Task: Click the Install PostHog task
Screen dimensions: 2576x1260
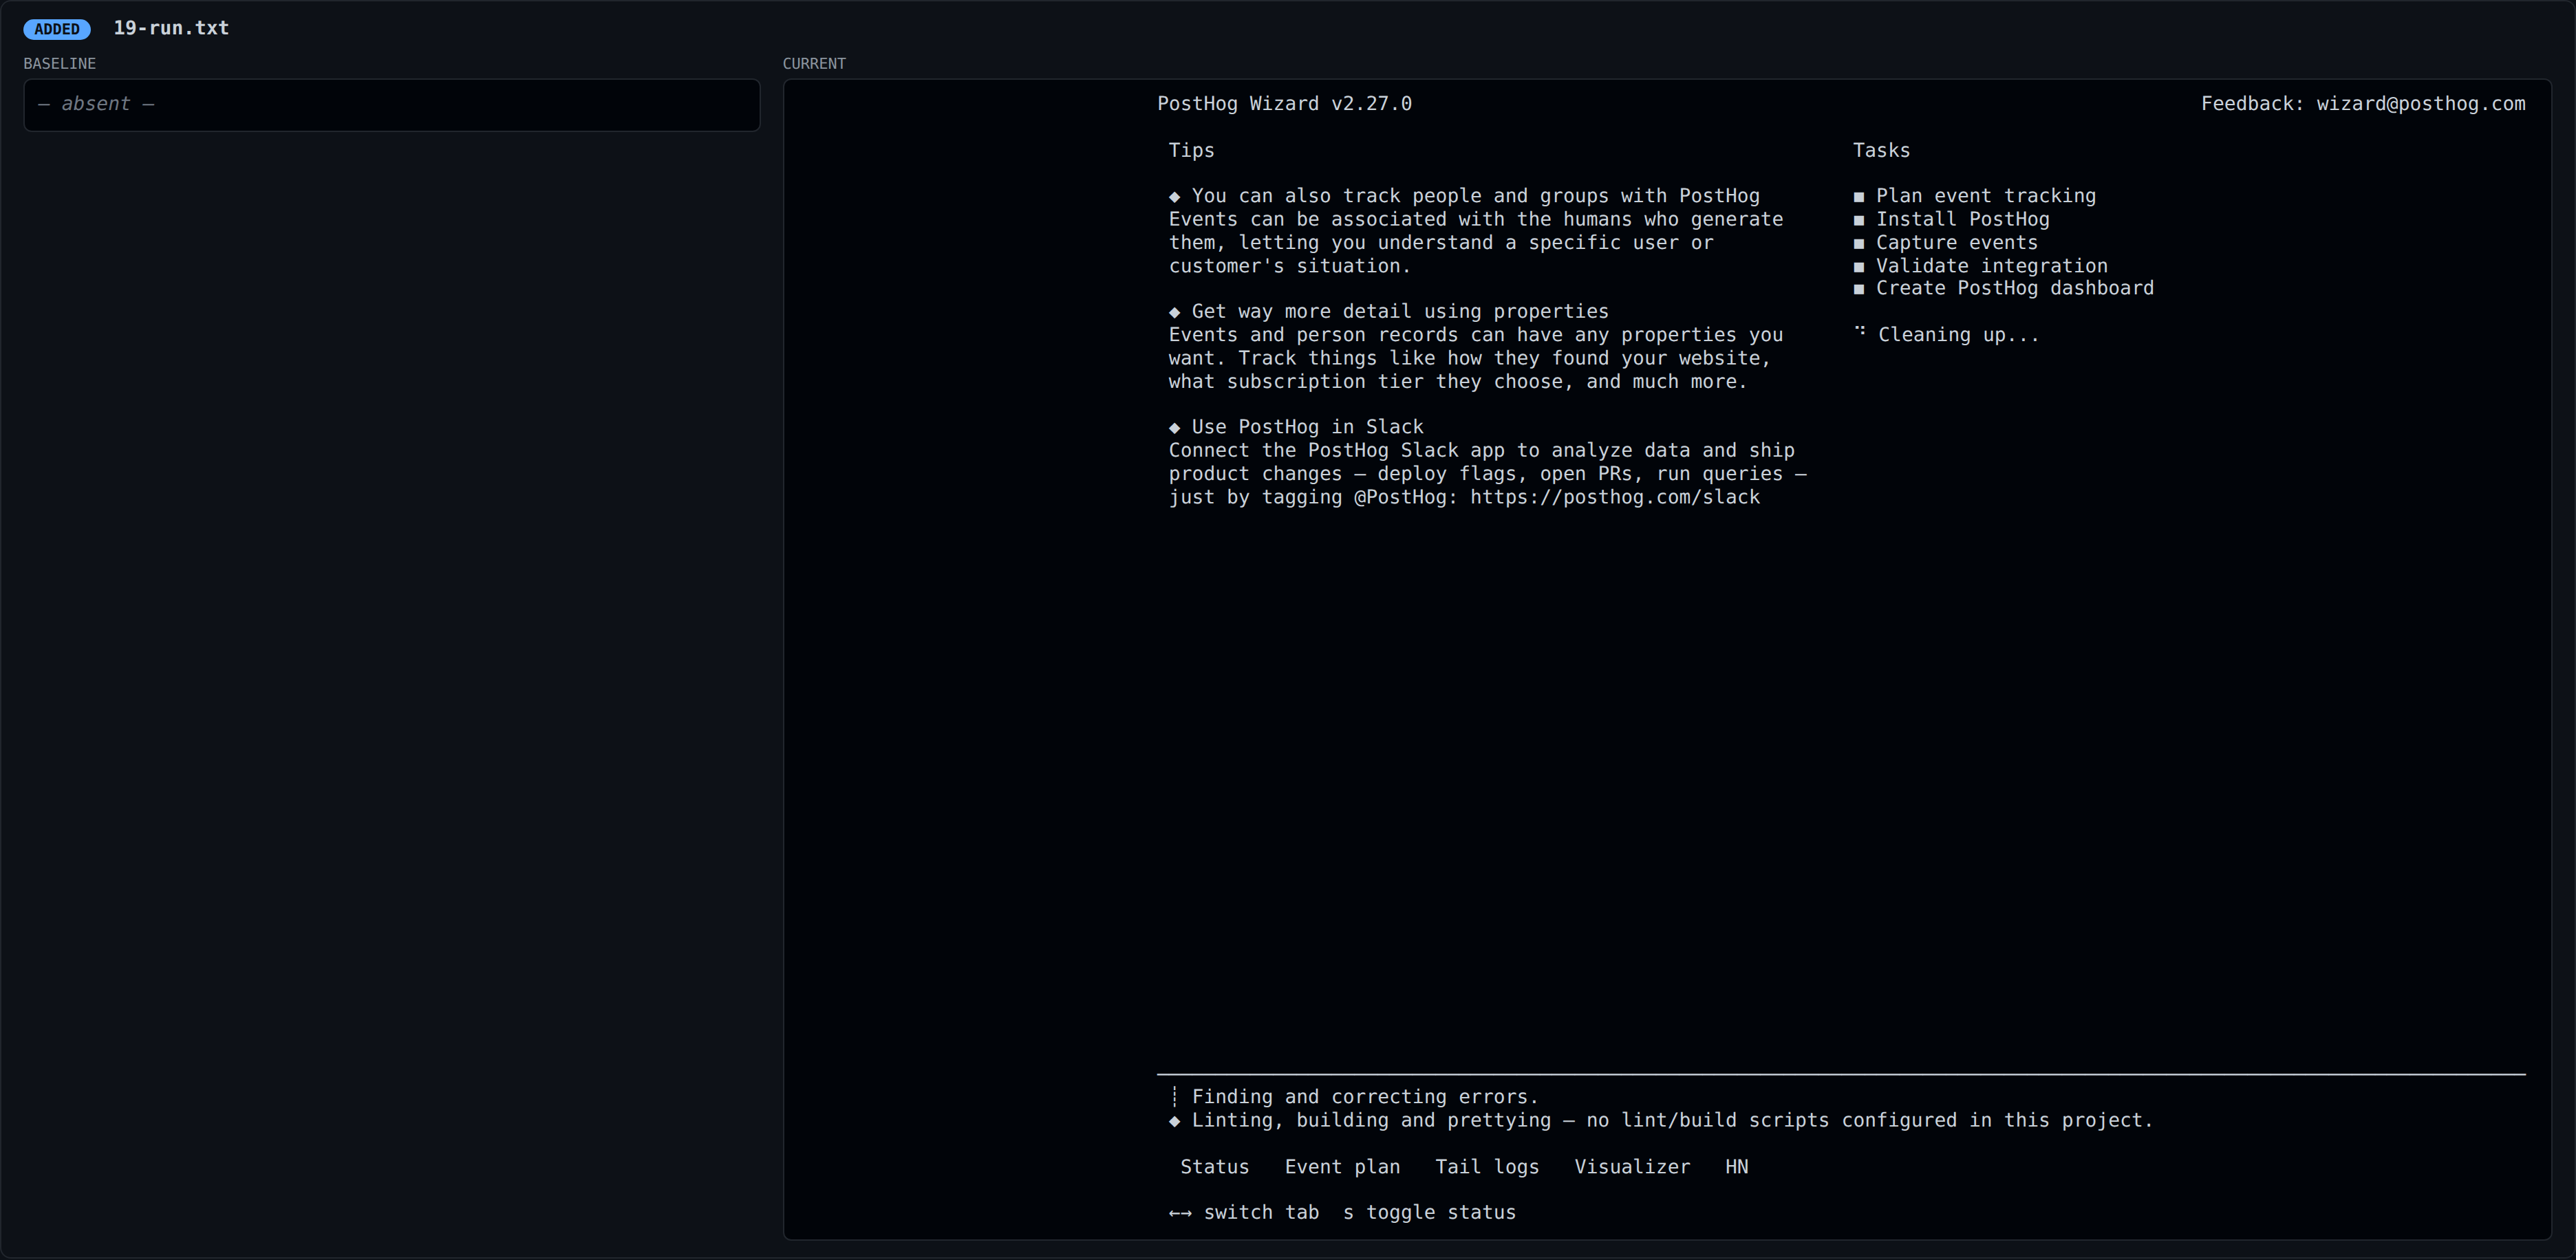Action: click(x=1962, y=219)
